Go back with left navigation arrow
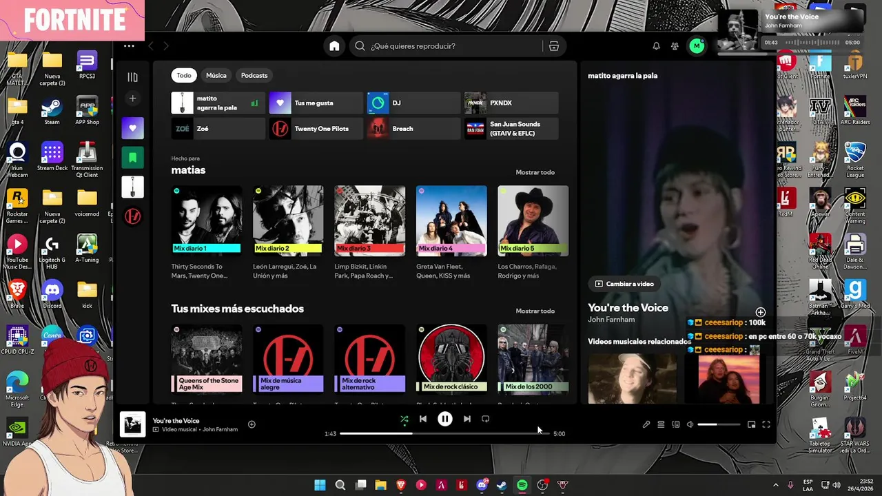Screen dimensions: 882x496 tap(151, 46)
